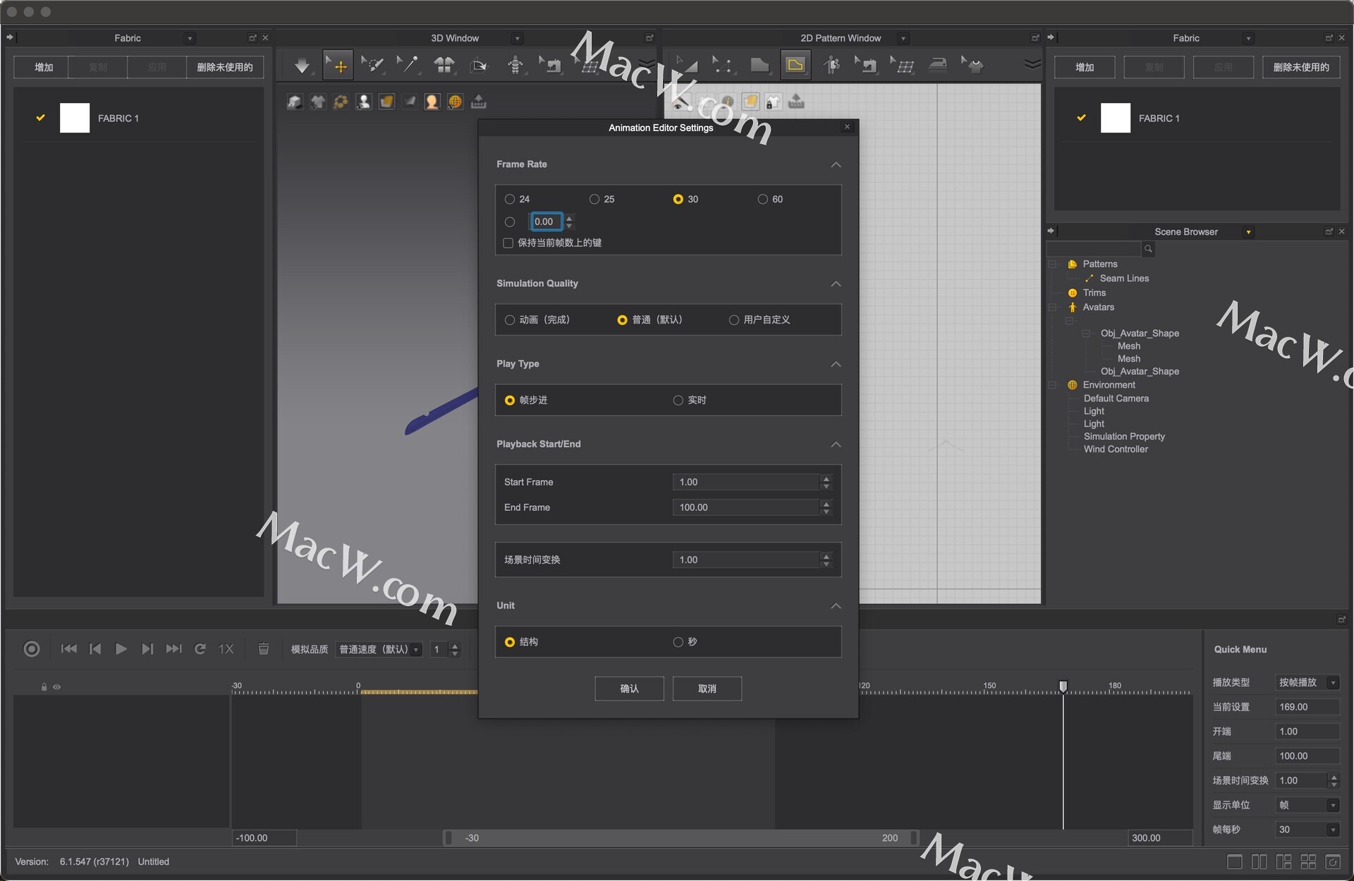Toggle the timeline eye visibility icon
Image resolution: width=1354 pixels, height=881 pixels.
56,687
